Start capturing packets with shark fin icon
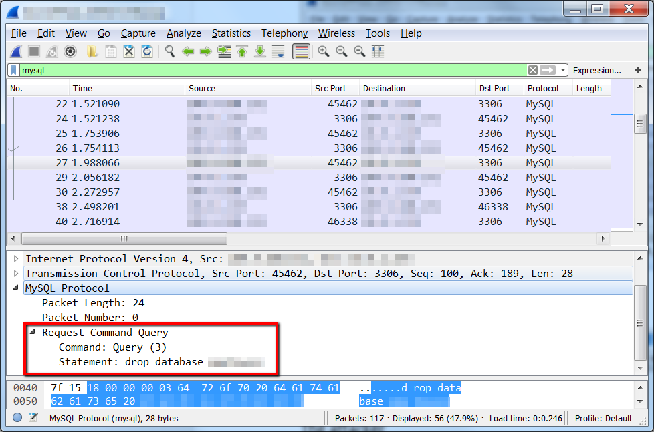Screen dimensions: 654x432 16,51
